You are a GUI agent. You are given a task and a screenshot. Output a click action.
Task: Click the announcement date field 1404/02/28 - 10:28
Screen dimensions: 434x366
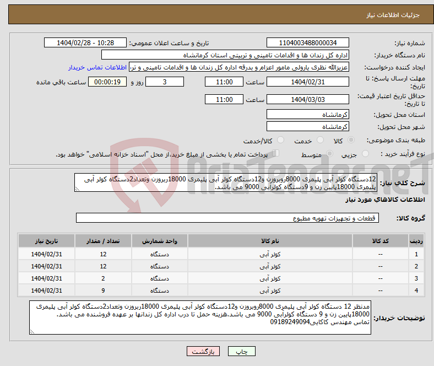[x=85, y=42]
